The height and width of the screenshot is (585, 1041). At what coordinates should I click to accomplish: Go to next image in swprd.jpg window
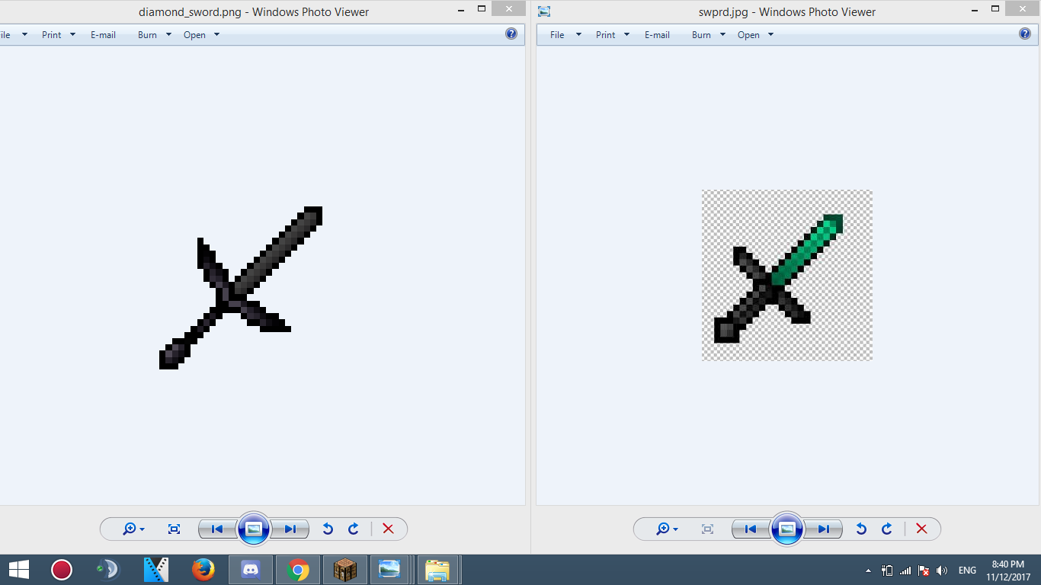[x=824, y=529]
